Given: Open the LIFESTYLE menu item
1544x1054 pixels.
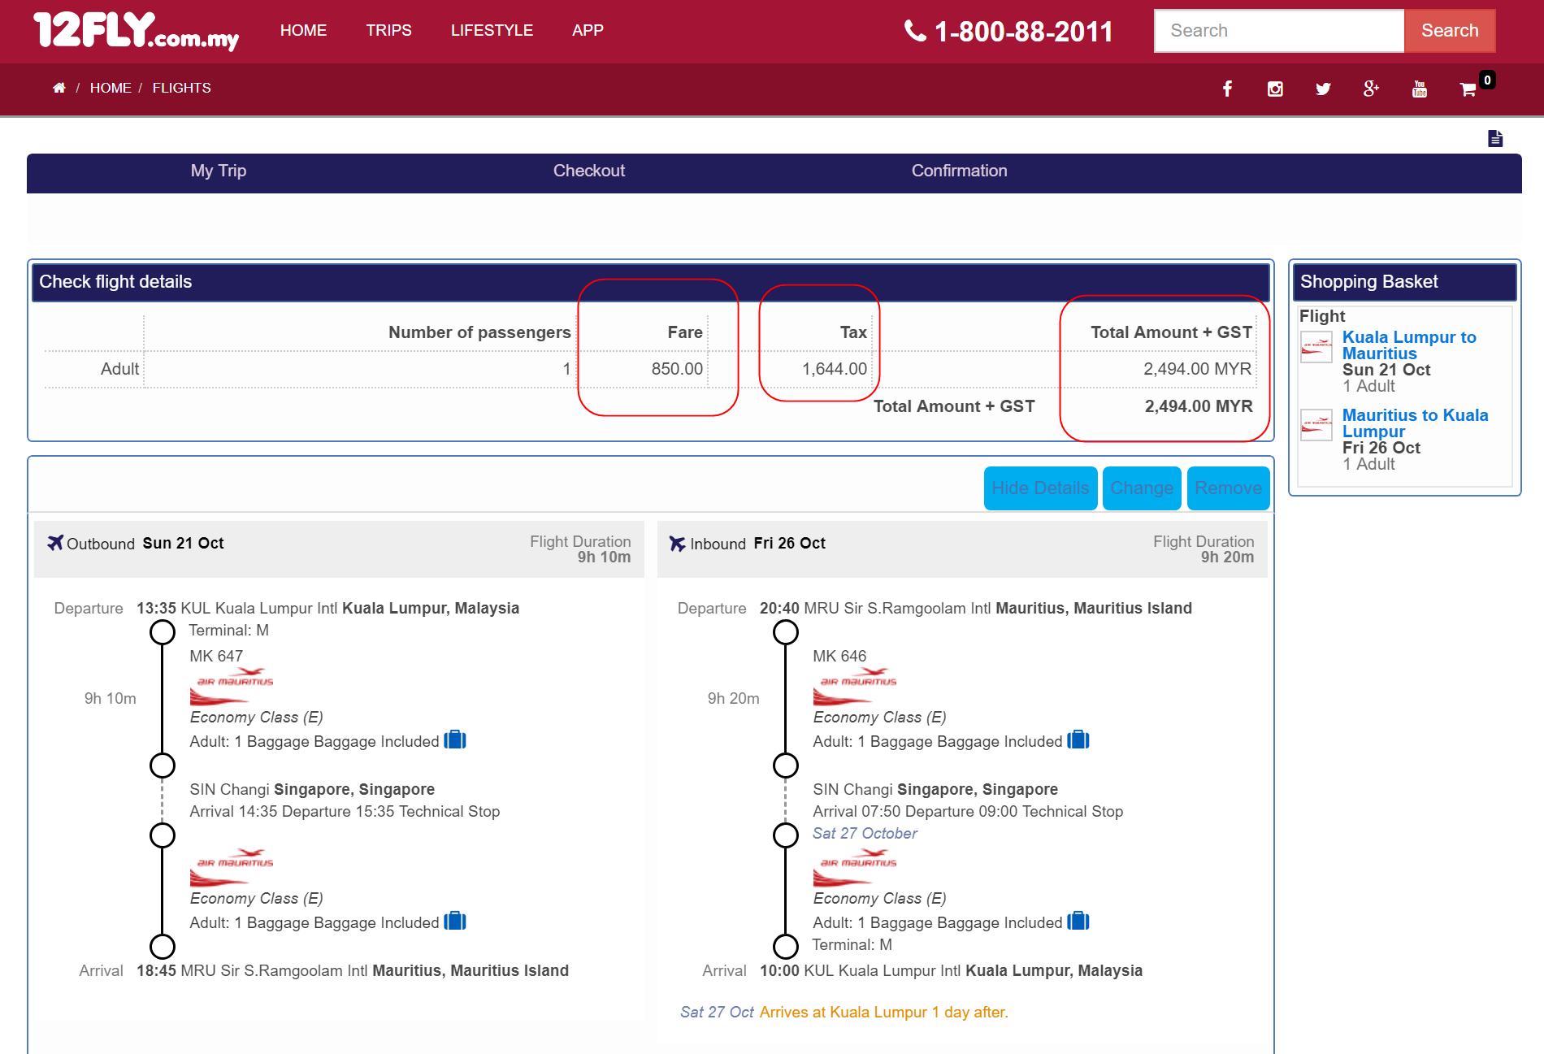Looking at the screenshot, I should click(x=492, y=31).
